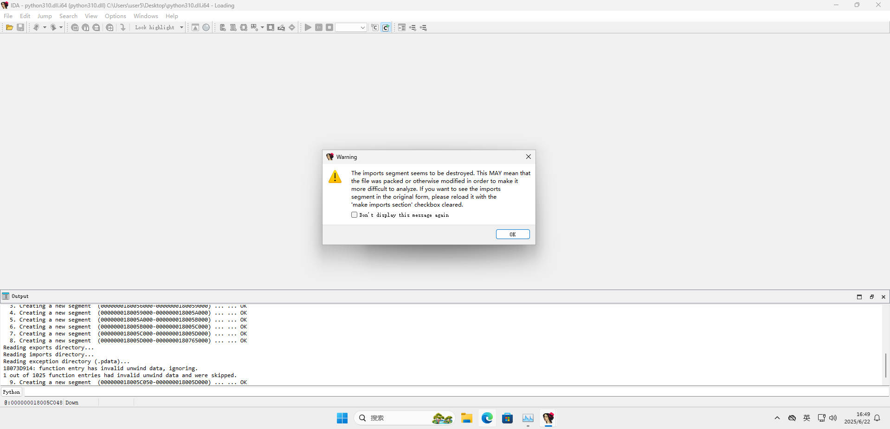The width and height of the screenshot is (890, 429).
Task: Click the Python command input field
Action: [456, 392]
